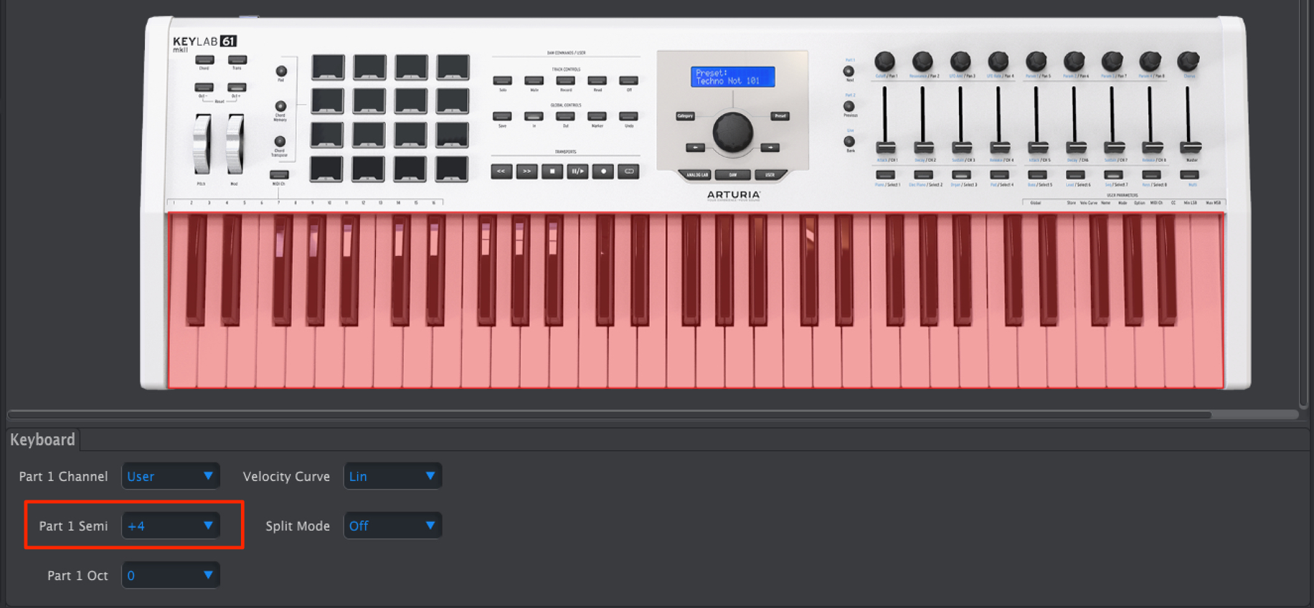Image resolution: width=1314 pixels, height=608 pixels.
Task: Select the Oct- button
Action: point(204,87)
